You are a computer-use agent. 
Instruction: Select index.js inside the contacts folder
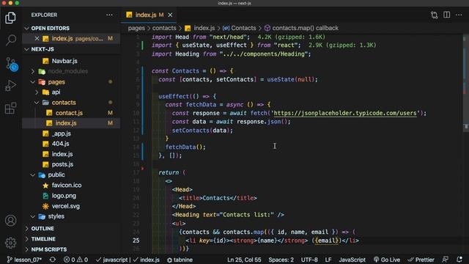pyautogui.click(x=66, y=123)
